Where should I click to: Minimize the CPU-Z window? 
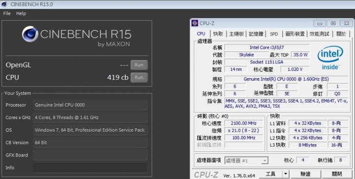click(320, 24)
